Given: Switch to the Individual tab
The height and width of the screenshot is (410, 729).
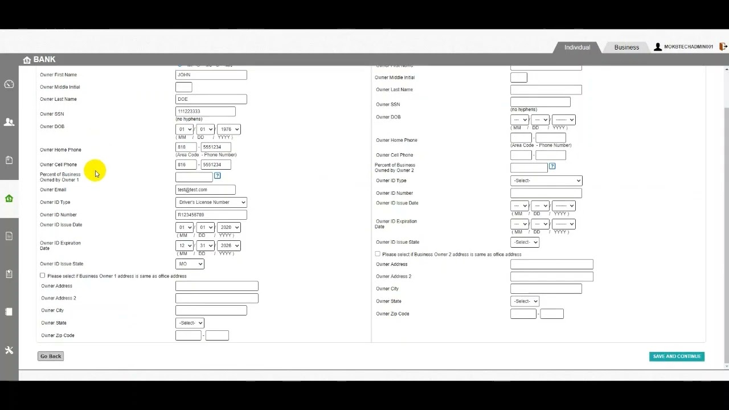Looking at the screenshot, I should pyautogui.click(x=577, y=47).
